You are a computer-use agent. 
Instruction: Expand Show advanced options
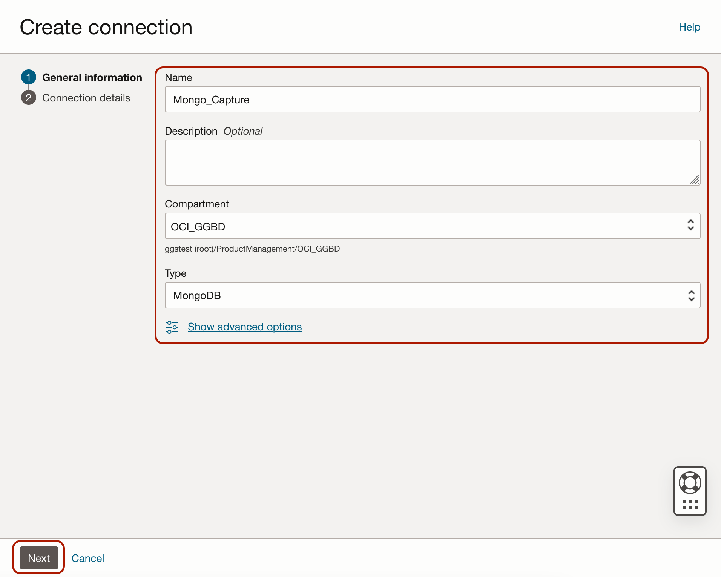pos(245,327)
